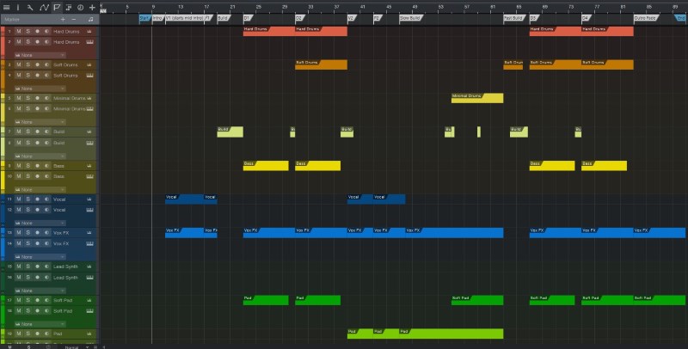
Task: Solo track 19 Pad
Action: pos(28,334)
